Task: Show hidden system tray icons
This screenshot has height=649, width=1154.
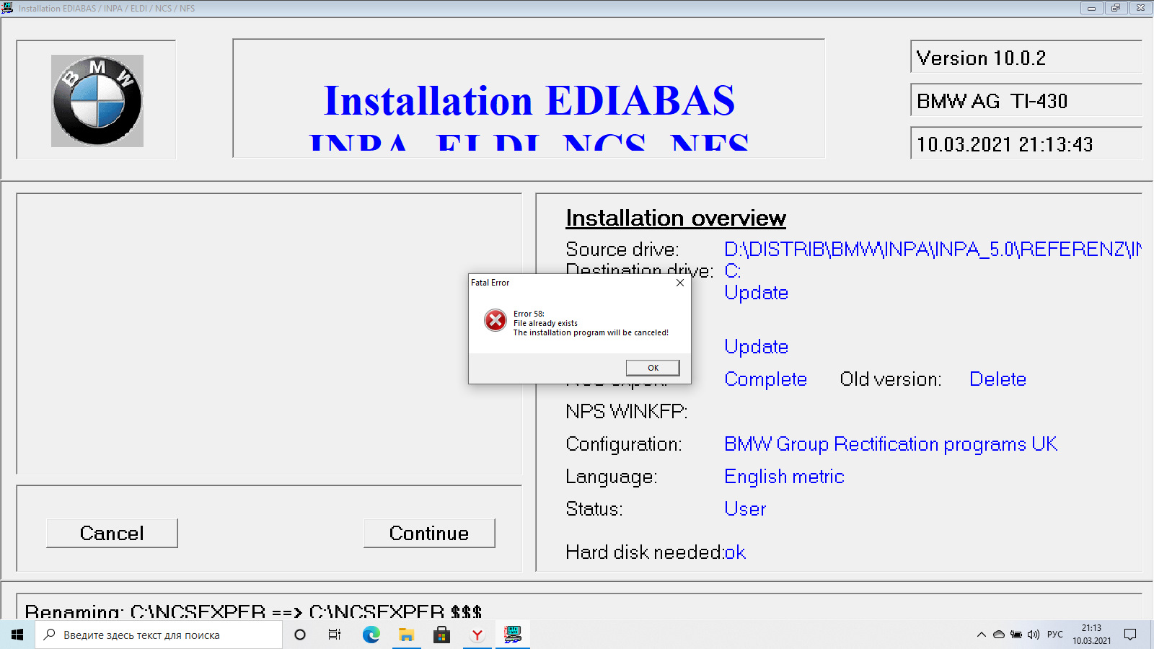Action: pyautogui.click(x=981, y=635)
